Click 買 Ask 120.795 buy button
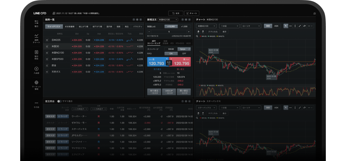This screenshot has height=161, width=346. 181,62
